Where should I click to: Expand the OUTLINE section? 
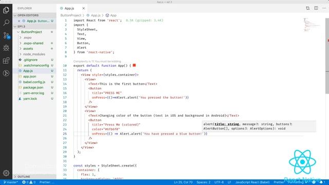pyautogui.click(x=34, y=177)
